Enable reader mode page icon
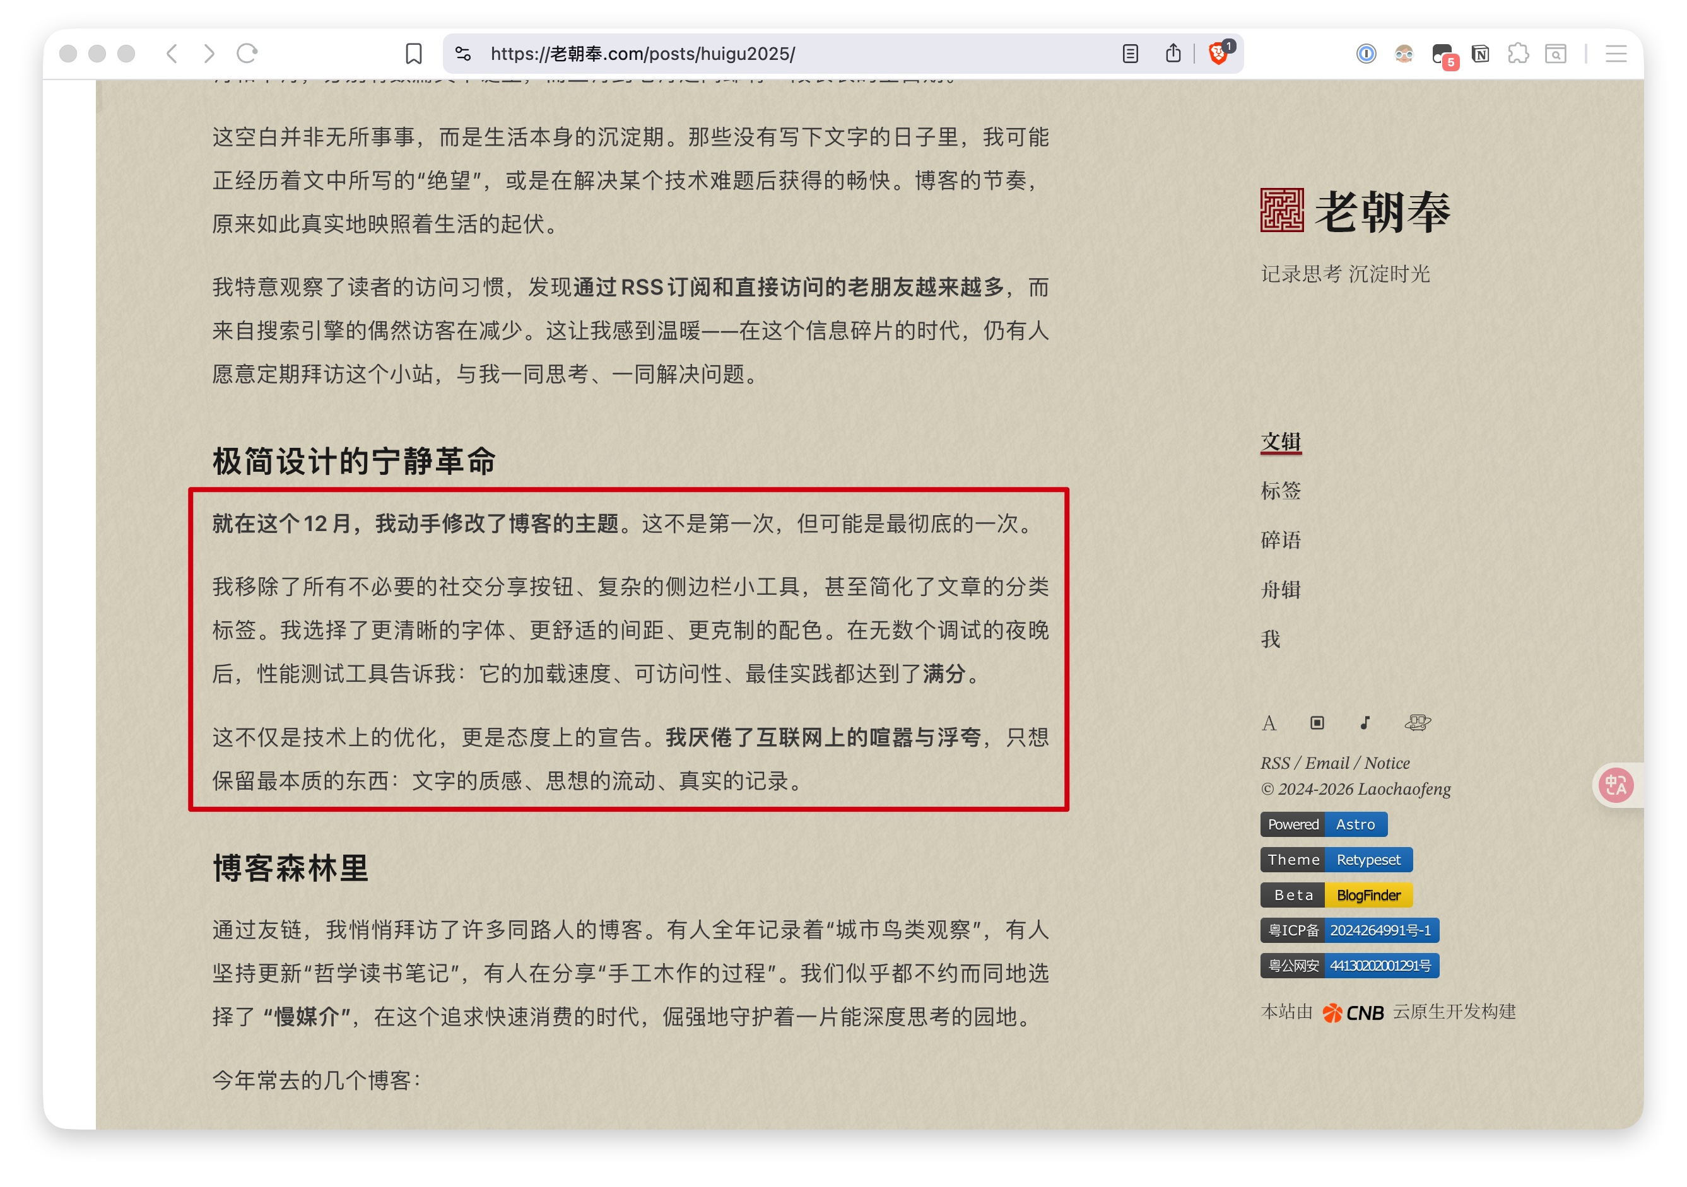 (1130, 54)
